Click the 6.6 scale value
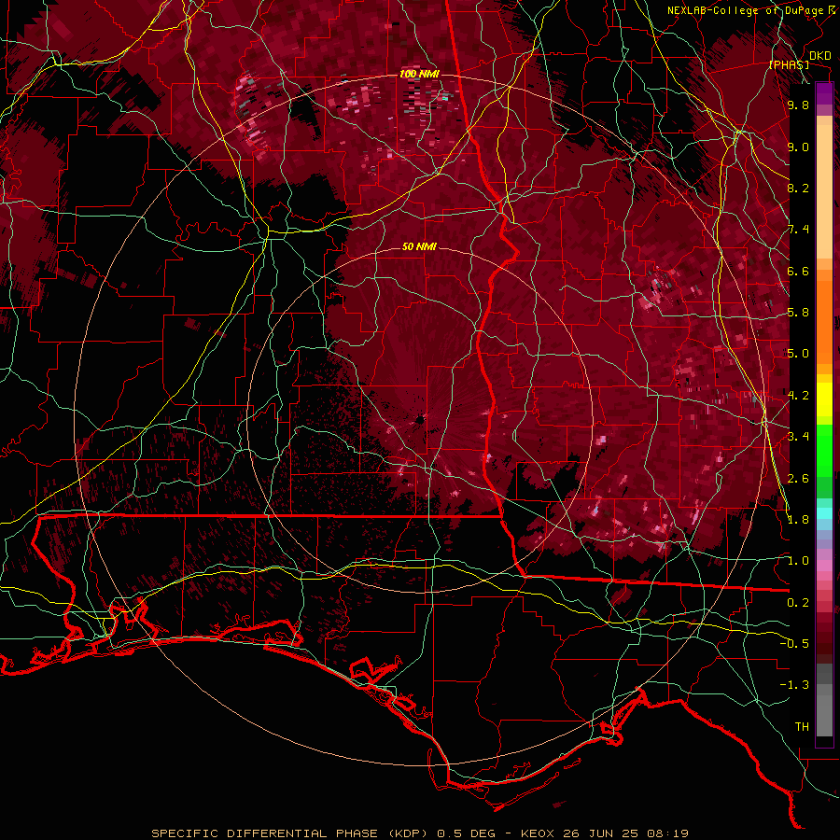The image size is (840, 840). [798, 271]
